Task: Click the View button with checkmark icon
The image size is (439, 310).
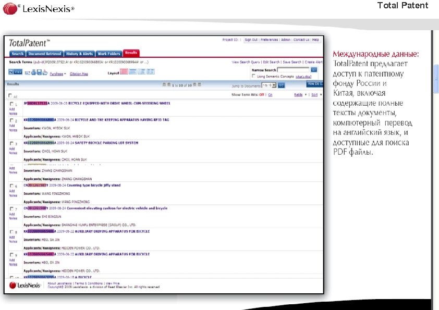Action: (x=15, y=72)
